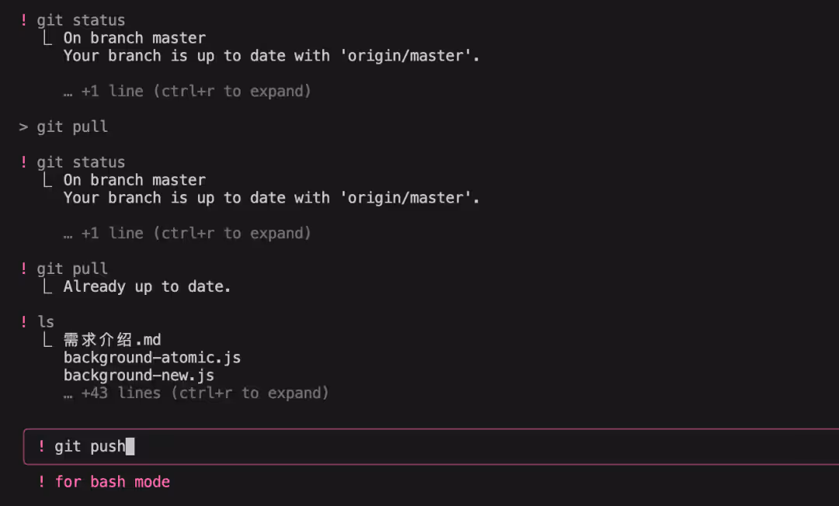Click the "ls" command text
This screenshot has height=506, width=839.
[x=46, y=322]
